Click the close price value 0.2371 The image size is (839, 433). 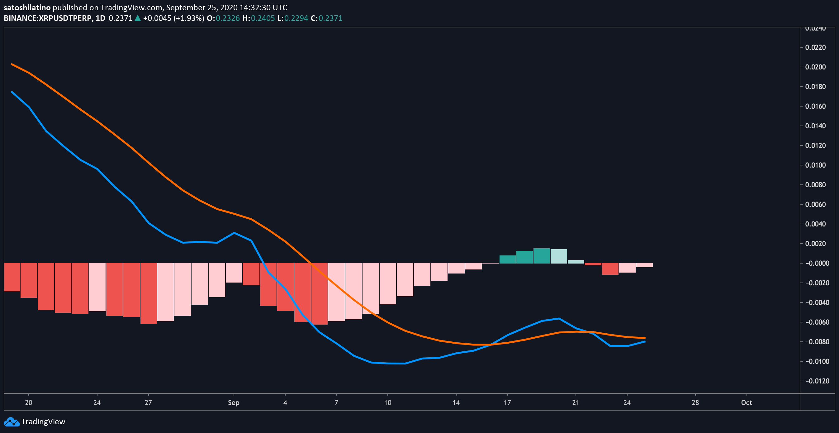330,18
